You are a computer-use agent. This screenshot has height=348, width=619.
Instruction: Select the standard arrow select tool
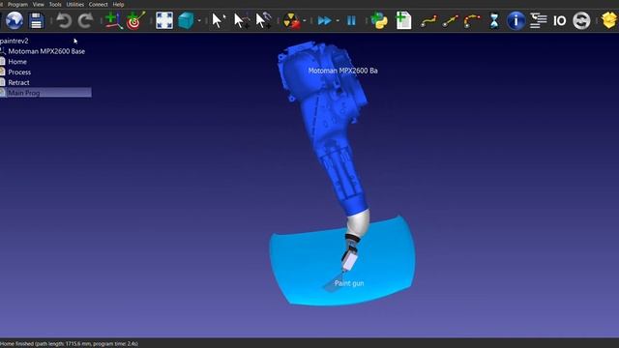coord(218,20)
